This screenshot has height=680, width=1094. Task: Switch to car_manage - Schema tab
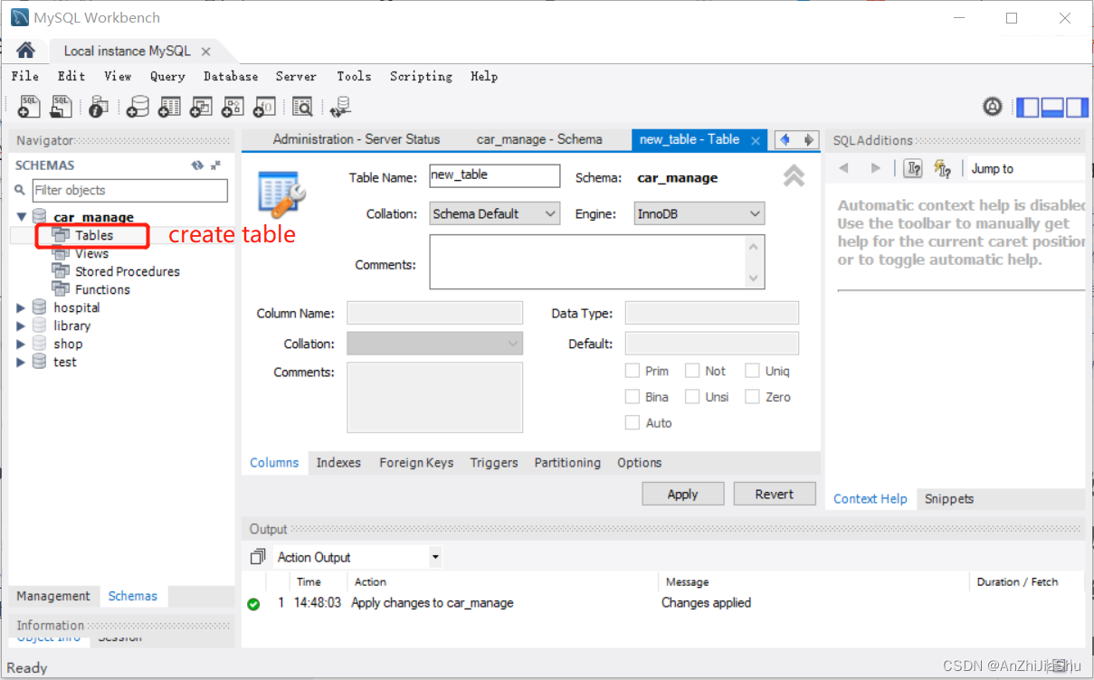pos(539,139)
